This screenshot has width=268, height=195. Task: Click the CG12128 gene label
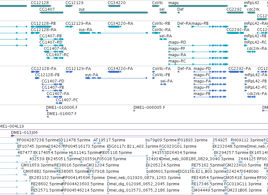click(x=40, y=3)
